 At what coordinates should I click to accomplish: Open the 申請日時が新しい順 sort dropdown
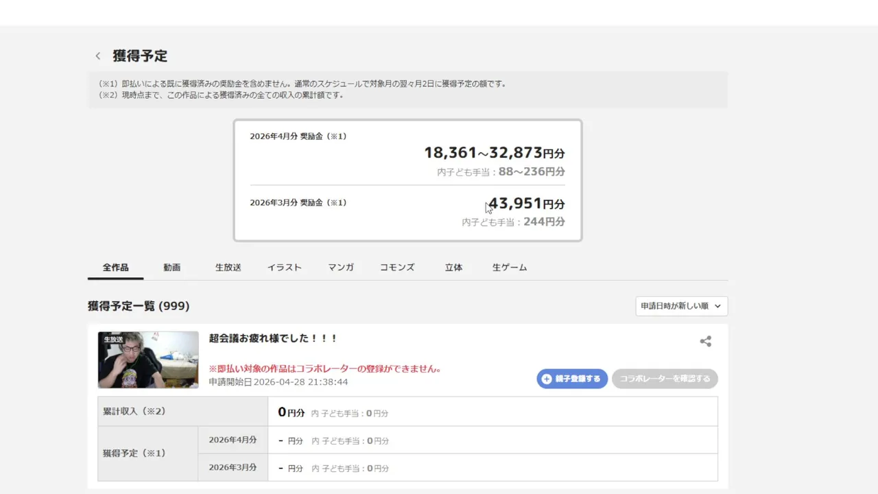tap(681, 306)
